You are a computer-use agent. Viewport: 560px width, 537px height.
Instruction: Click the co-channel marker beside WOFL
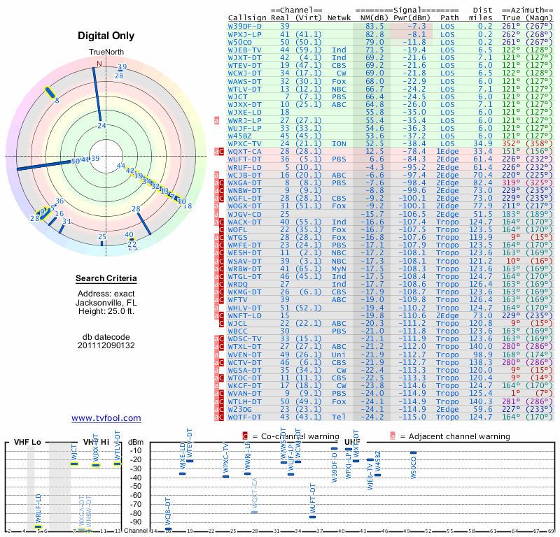tap(221, 230)
